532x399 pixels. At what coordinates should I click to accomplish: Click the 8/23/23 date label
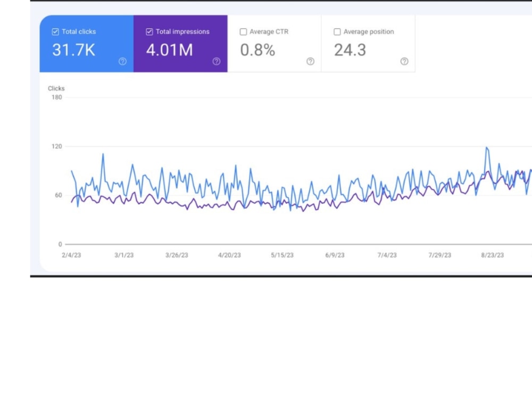(x=492, y=255)
